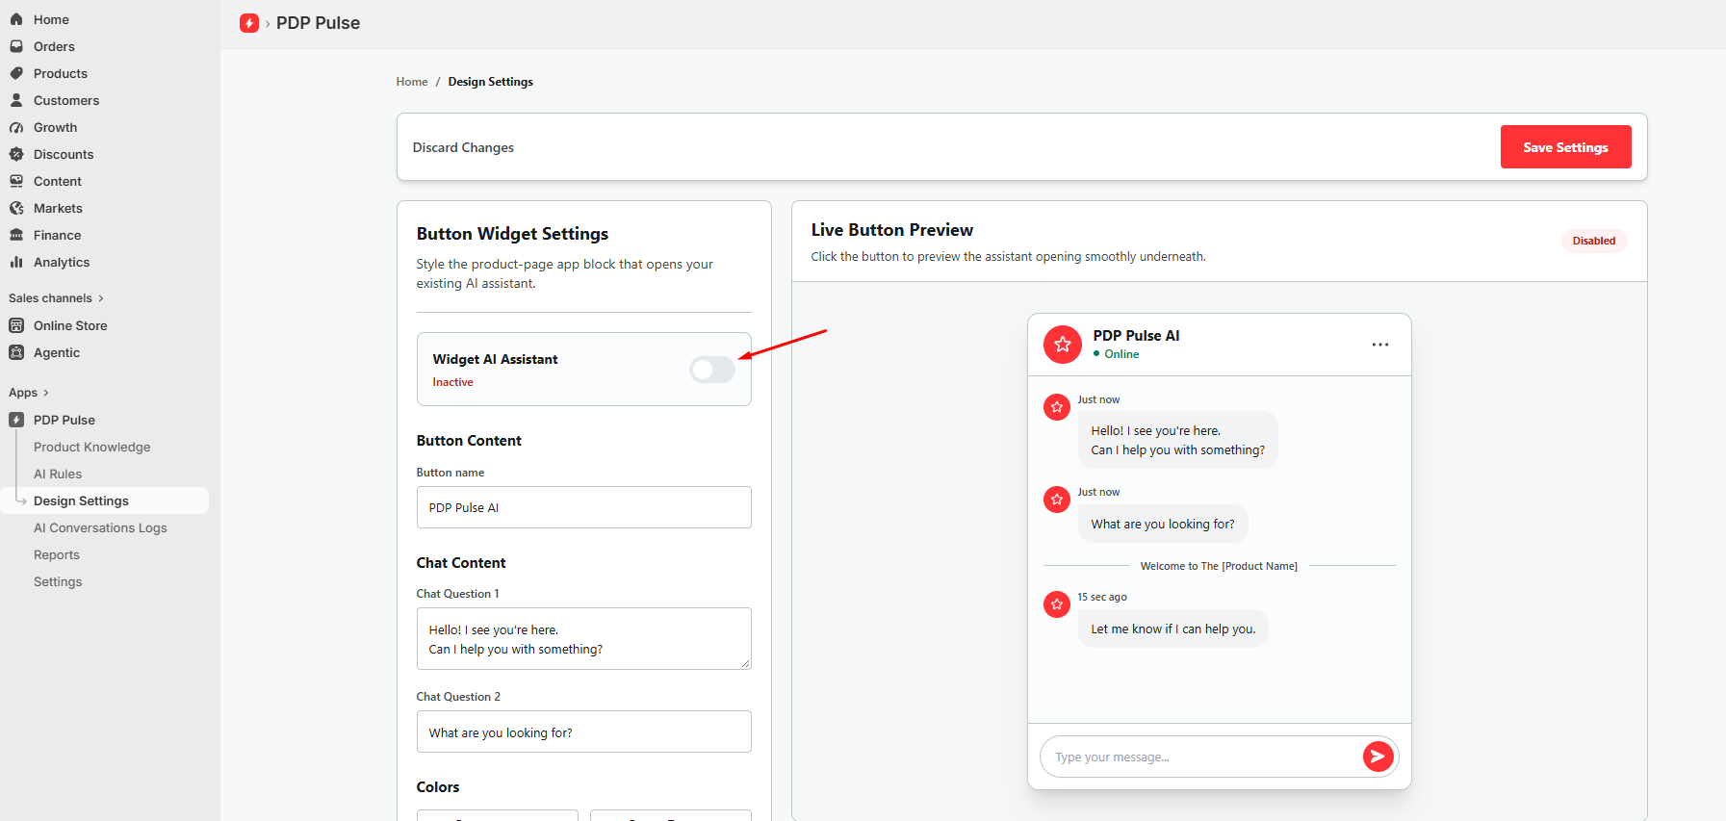Open AI Rules page
This screenshot has width=1726, height=821.
click(58, 474)
